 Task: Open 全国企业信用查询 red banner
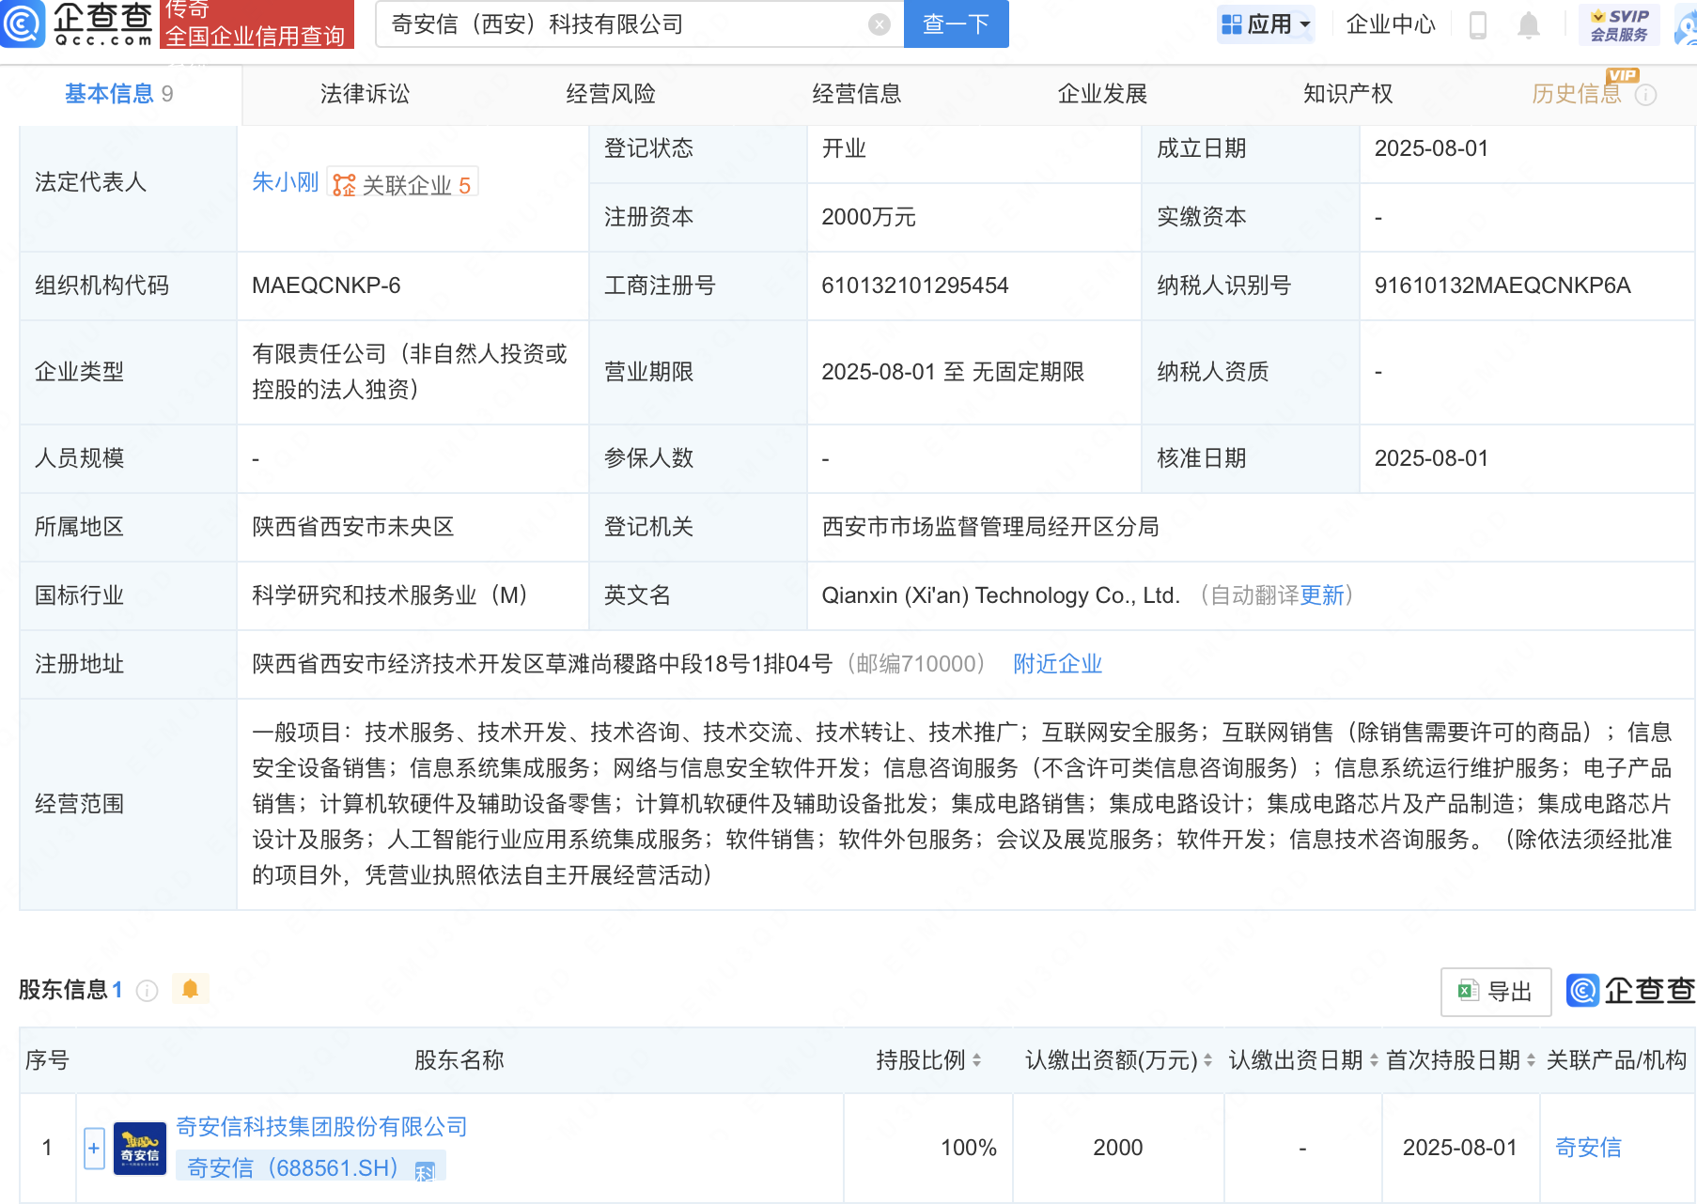click(256, 23)
